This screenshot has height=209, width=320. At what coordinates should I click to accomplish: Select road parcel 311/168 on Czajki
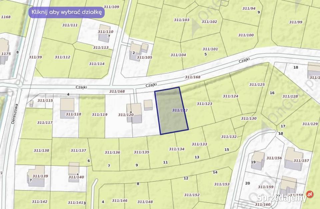[192, 77]
